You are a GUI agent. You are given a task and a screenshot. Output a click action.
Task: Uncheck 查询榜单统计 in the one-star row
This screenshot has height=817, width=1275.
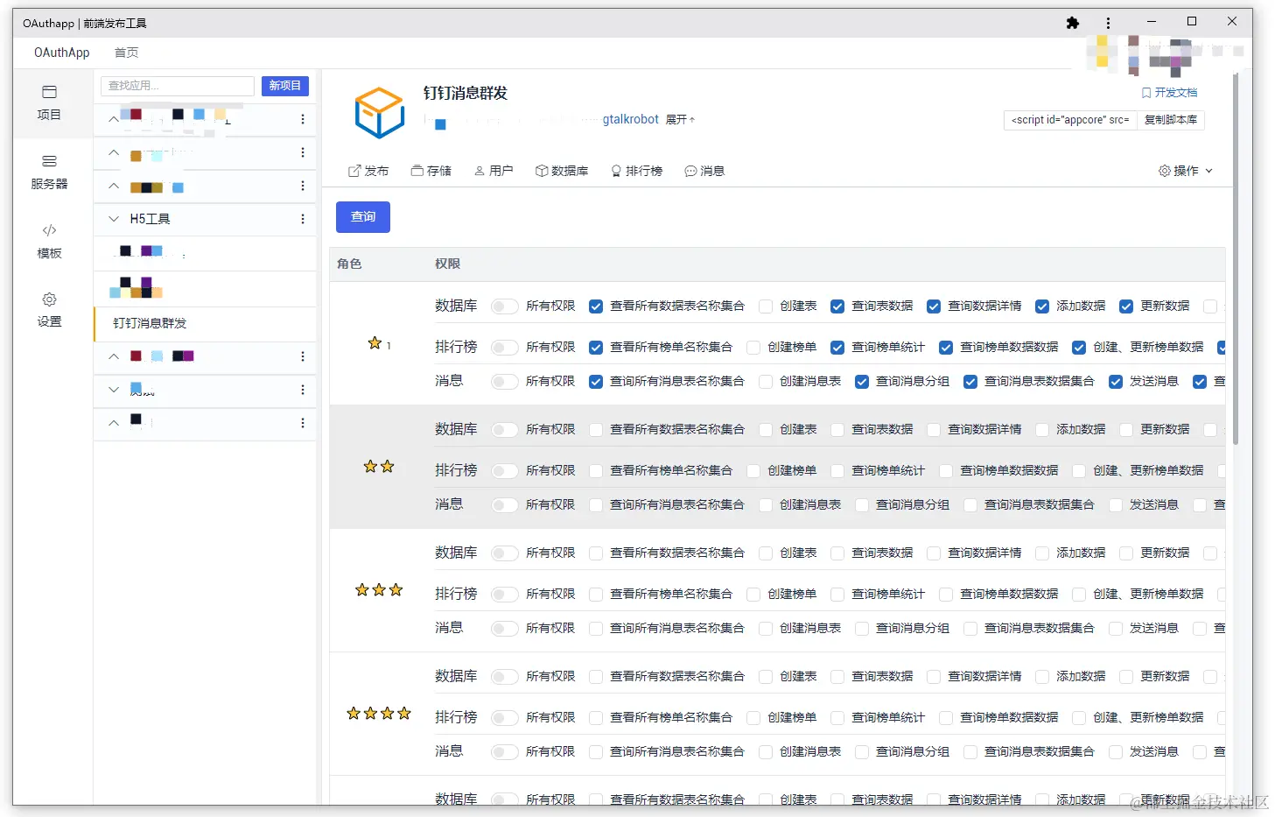(x=837, y=348)
